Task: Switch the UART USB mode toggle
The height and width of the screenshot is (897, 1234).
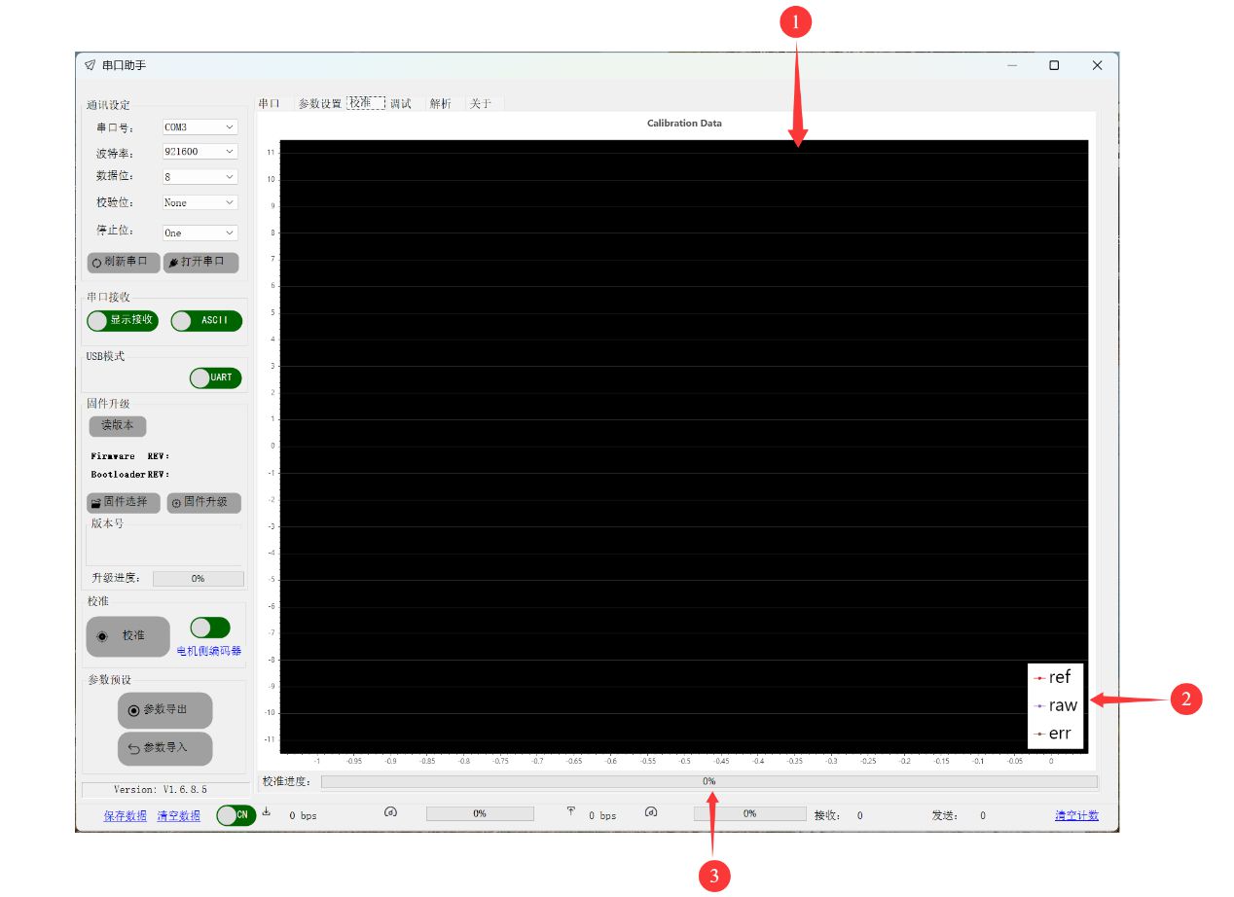Action: (215, 377)
